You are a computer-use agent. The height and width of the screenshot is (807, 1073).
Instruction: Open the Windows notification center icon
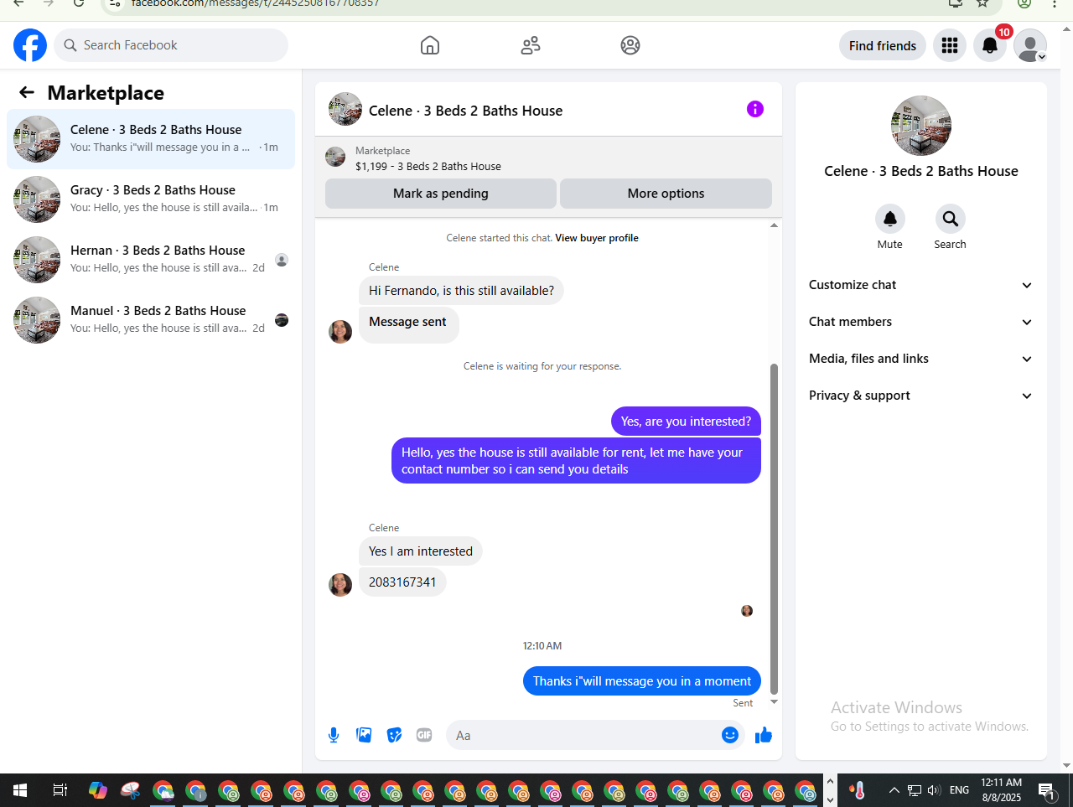(1046, 790)
